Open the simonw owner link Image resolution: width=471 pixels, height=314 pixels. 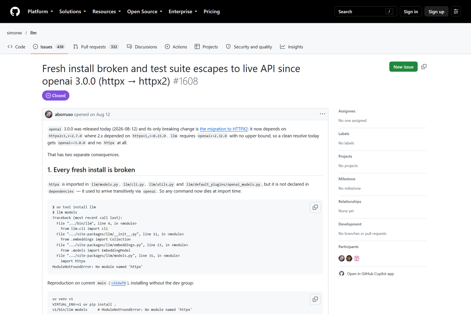[x=14, y=33]
